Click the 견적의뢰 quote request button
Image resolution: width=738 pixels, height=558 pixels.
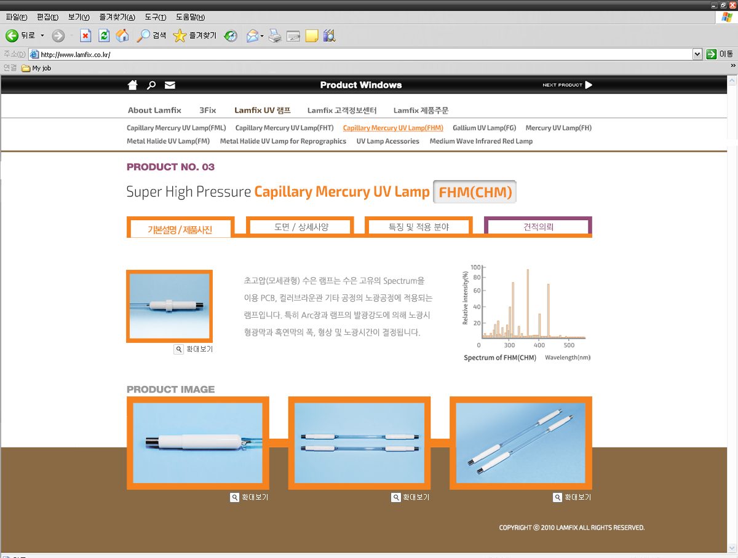click(x=538, y=227)
